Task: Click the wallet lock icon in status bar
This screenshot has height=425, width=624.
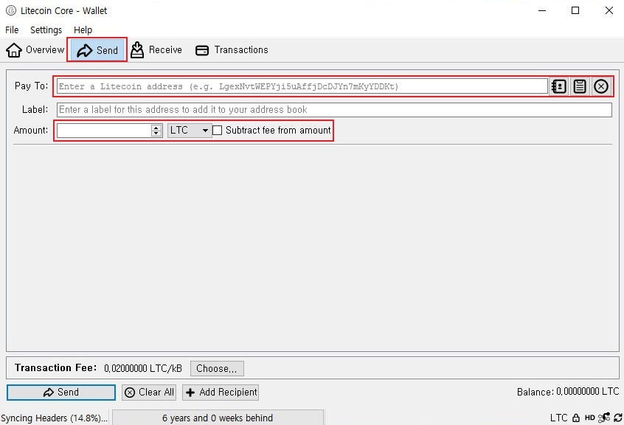Action: (x=576, y=418)
